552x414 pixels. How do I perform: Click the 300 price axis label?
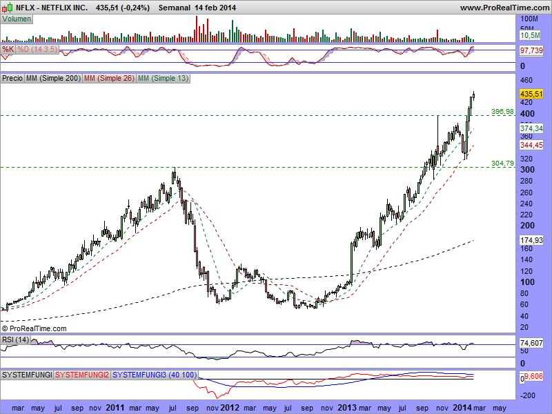pos(527,170)
